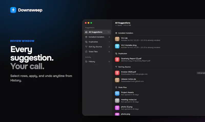Select the photo (1).png file name
The height and width of the screenshot is (122, 205).
coord(127,107)
